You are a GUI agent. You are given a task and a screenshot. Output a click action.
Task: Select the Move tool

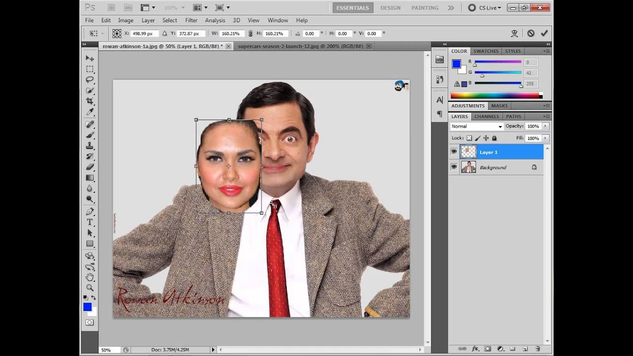point(90,58)
